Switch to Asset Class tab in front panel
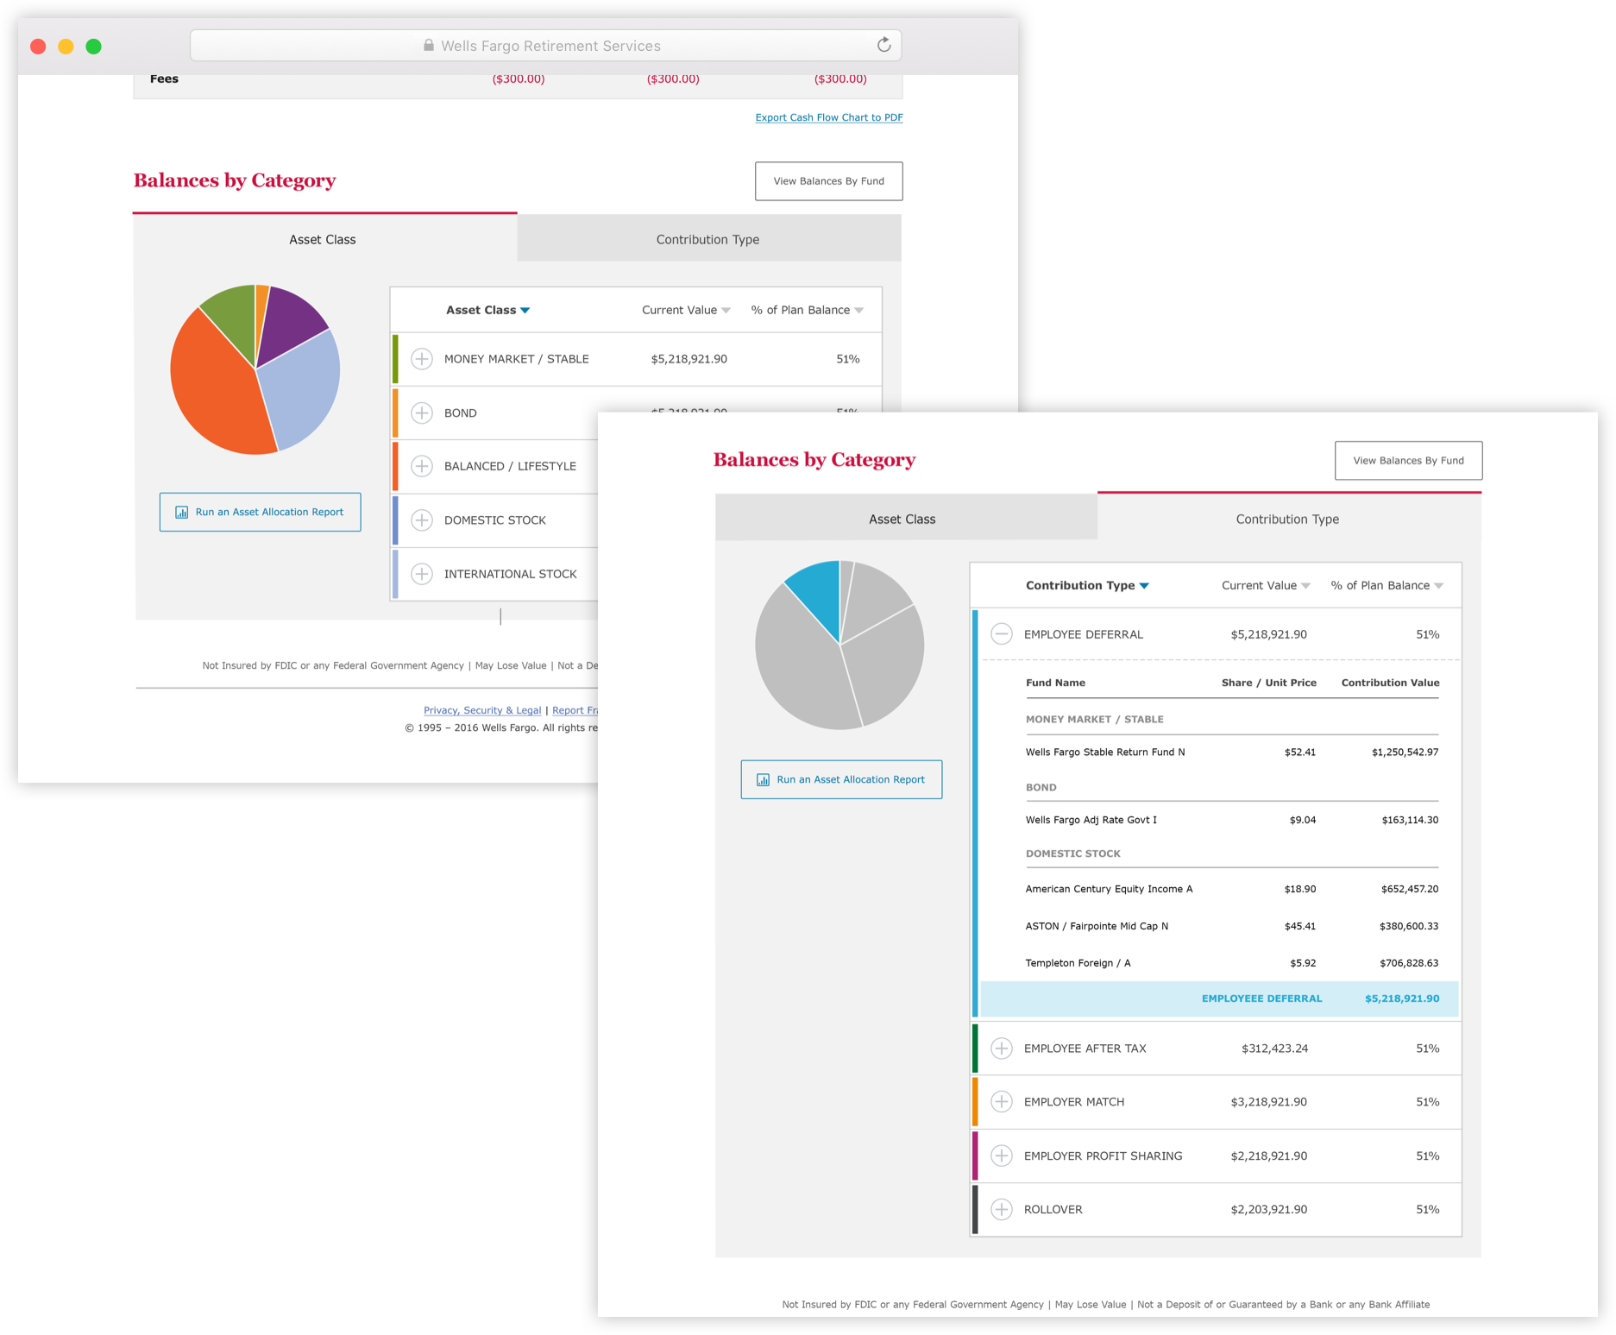1616x1335 pixels. pos(902,519)
